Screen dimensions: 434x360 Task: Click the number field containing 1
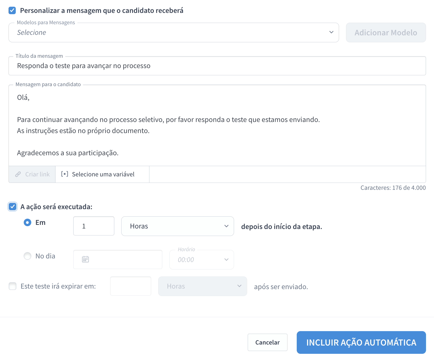click(94, 226)
